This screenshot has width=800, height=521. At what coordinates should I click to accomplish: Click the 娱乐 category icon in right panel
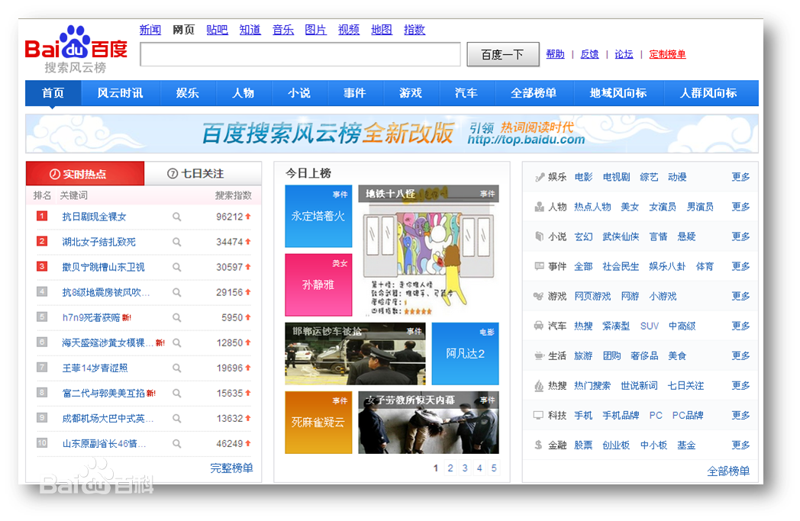tap(539, 177)
